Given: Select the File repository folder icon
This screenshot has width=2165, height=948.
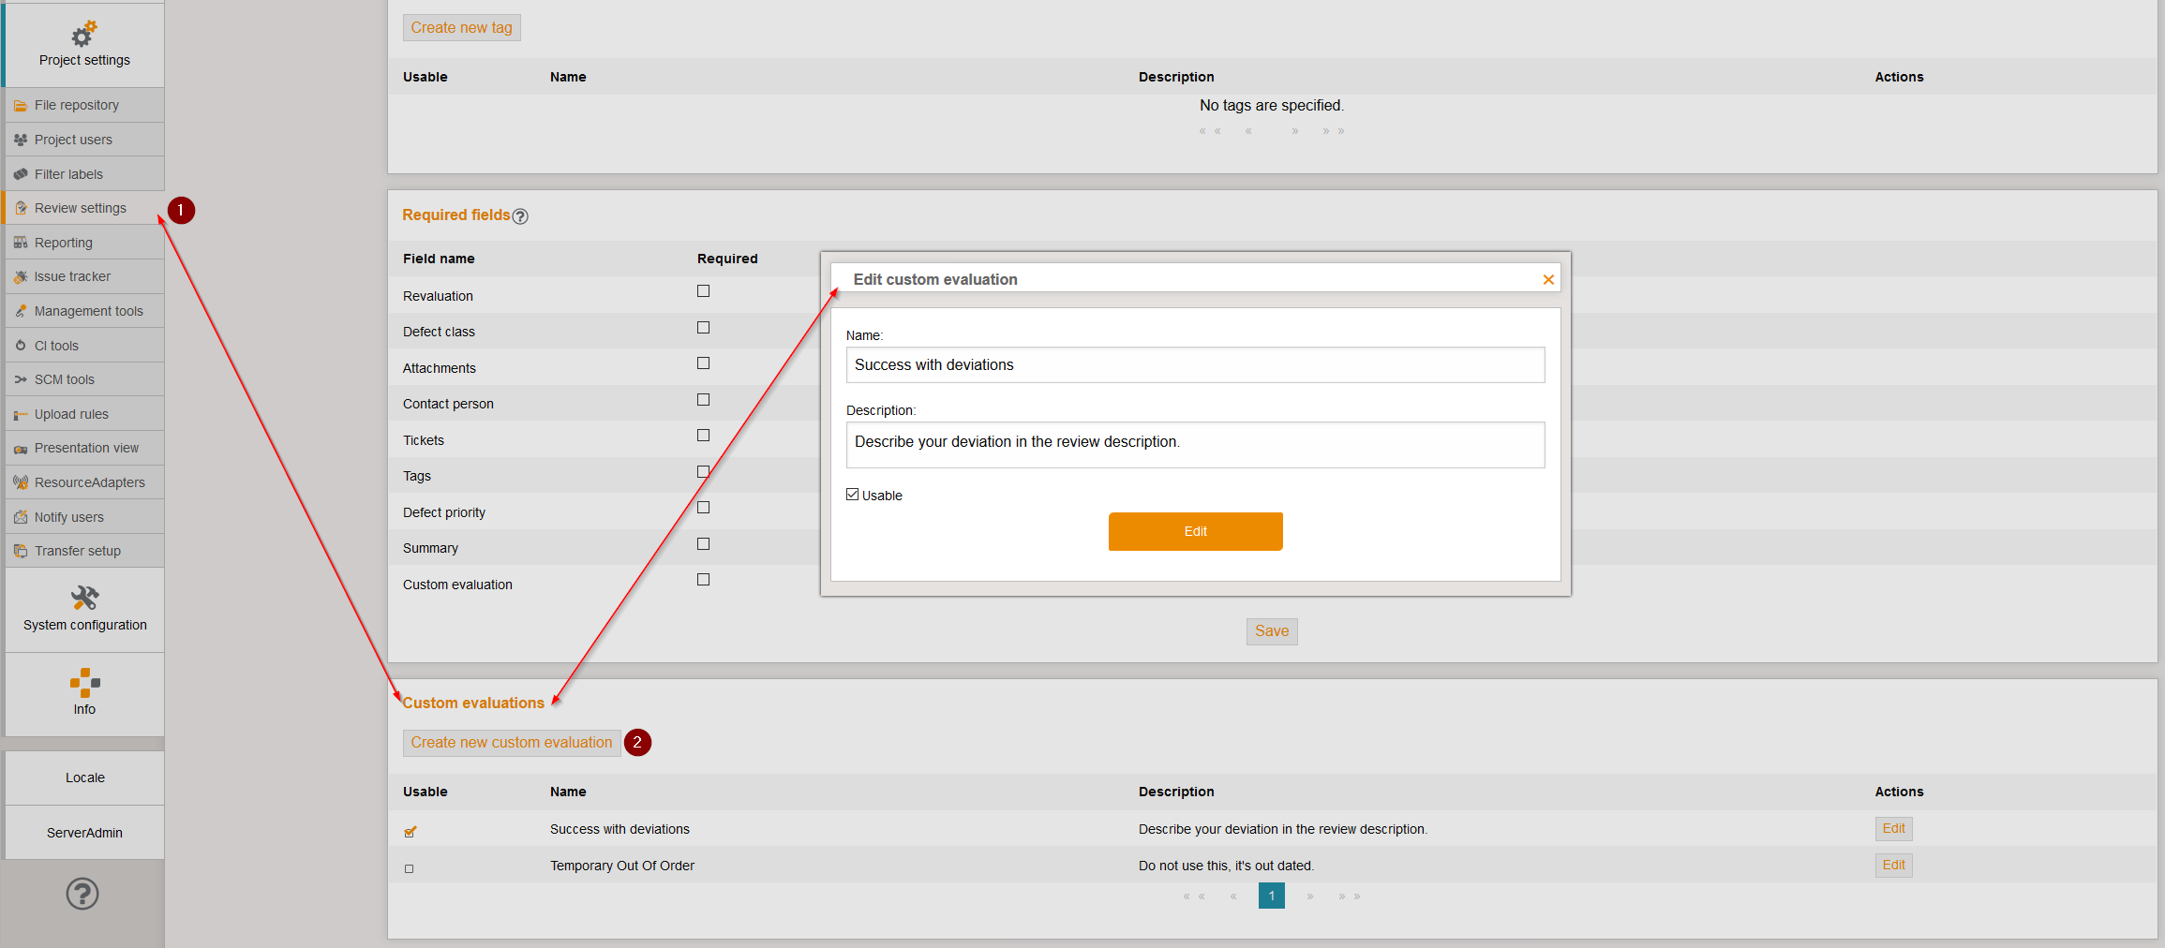Looking at the screenshot, I should tap(21, 105).
